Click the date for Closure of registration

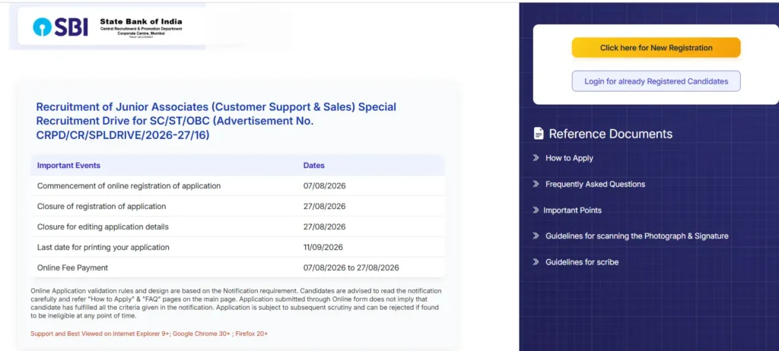tap(324, 206)
